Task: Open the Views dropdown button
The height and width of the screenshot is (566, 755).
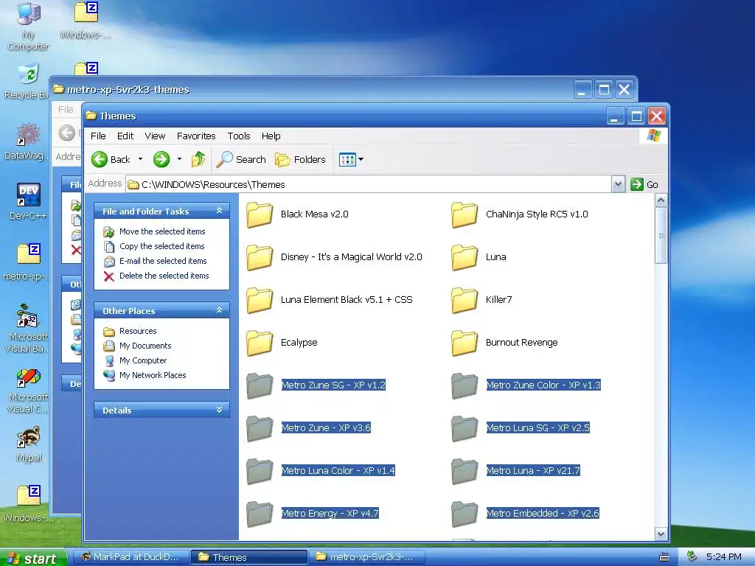Action: click(x=351, y=159)
